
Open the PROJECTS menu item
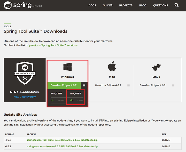click(x=126, y=5)
